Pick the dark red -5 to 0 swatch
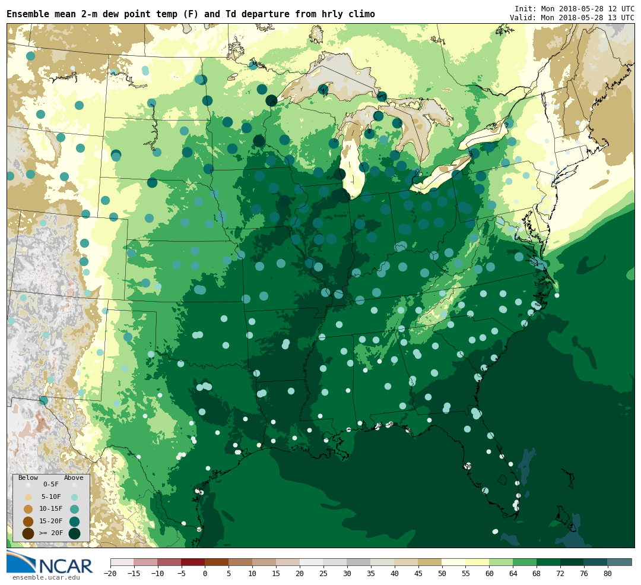 (193, 562)
